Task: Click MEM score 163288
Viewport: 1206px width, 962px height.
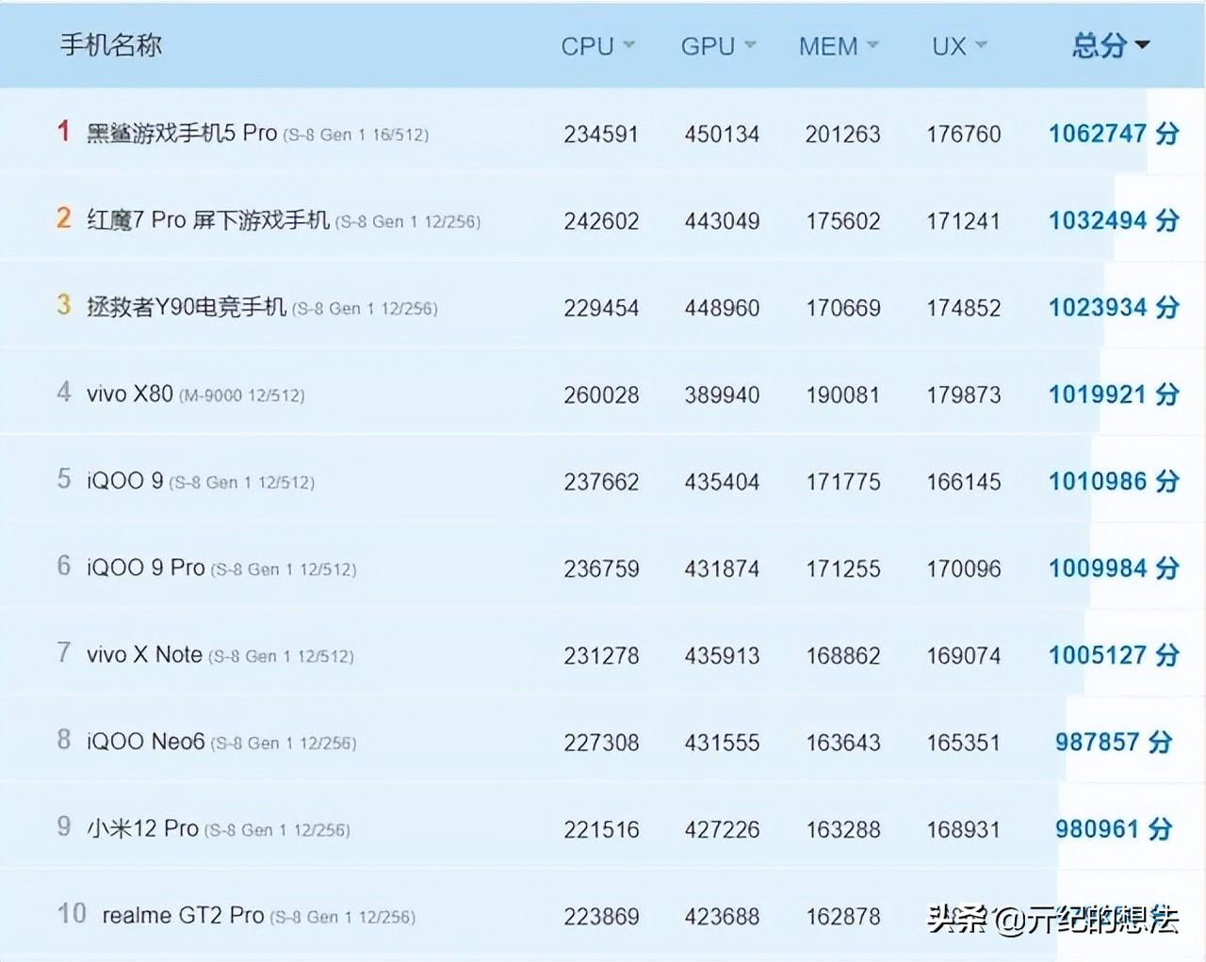Action: (x=842, y=829)
